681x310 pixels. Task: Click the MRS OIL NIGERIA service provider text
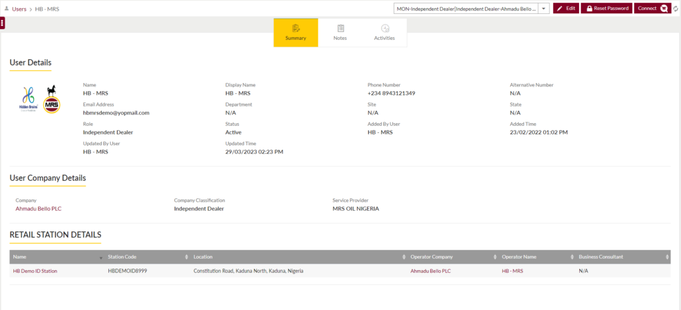coord(356,208)
